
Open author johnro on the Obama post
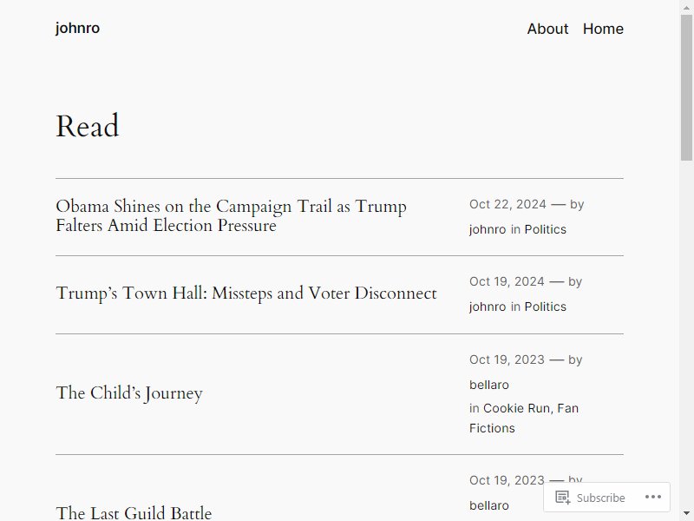(x=487, y=229)
